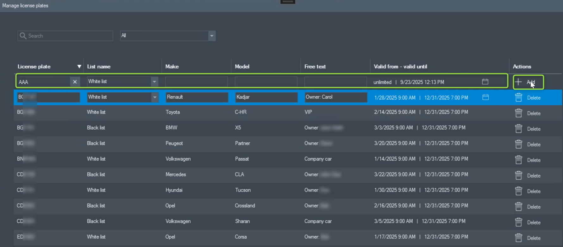This screenshot has width=563, height=247.
Task: Select the Hyundai Tucson row
Action: (242, 190)
